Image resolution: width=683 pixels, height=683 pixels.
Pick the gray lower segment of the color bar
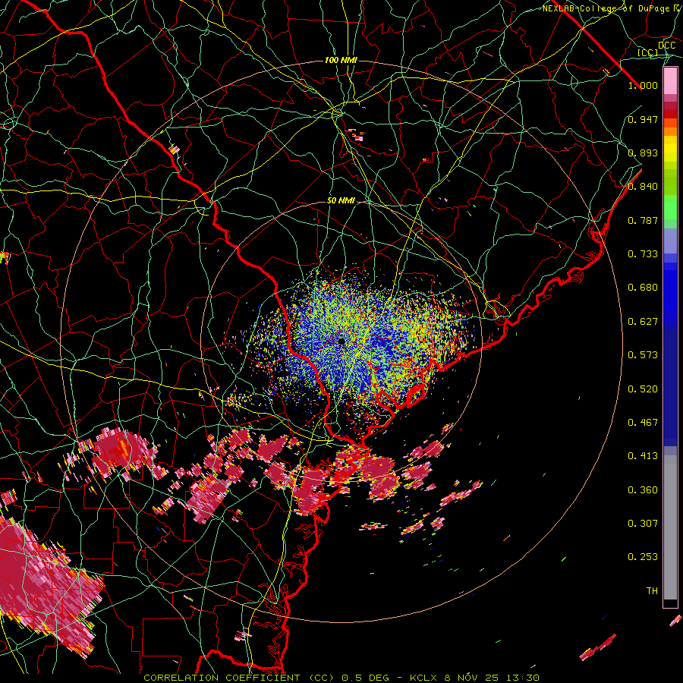(670, 527)
